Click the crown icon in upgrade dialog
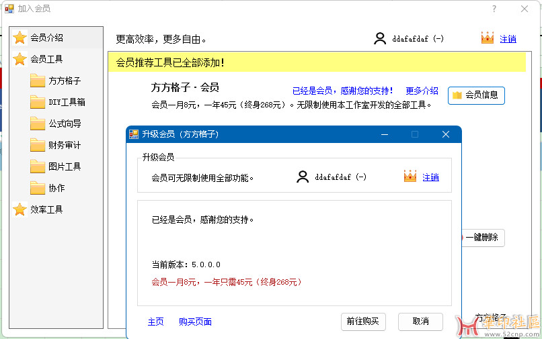The width and height of the screenshot is (542, 339). point(410,177)
